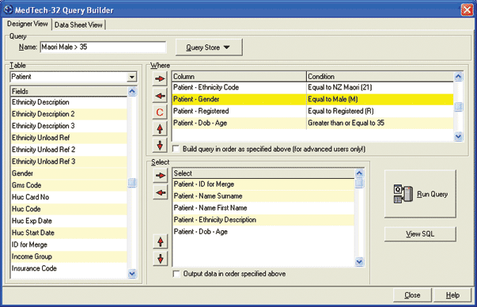This screenshot has height=307, width=477.
Task: Select Insurance Code field
Action: pos(69,268)
